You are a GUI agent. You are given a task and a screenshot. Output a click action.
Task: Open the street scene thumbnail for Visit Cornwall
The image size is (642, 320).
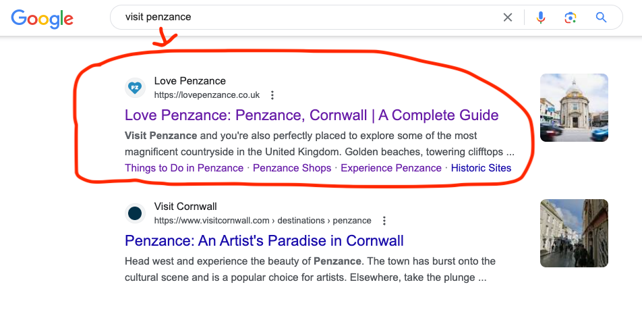coord(574,233)
